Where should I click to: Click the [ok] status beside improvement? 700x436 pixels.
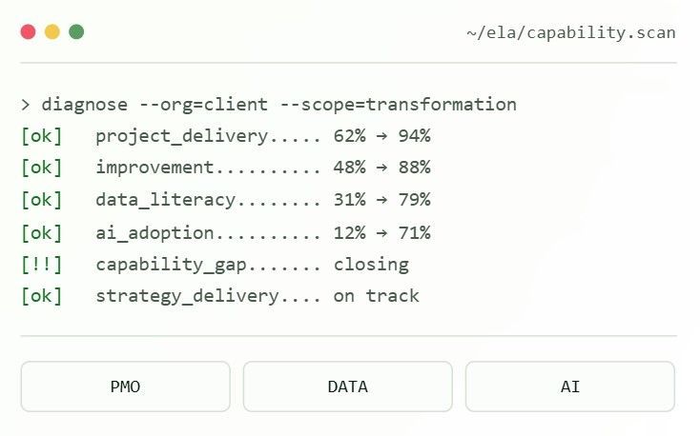point(42,168)
